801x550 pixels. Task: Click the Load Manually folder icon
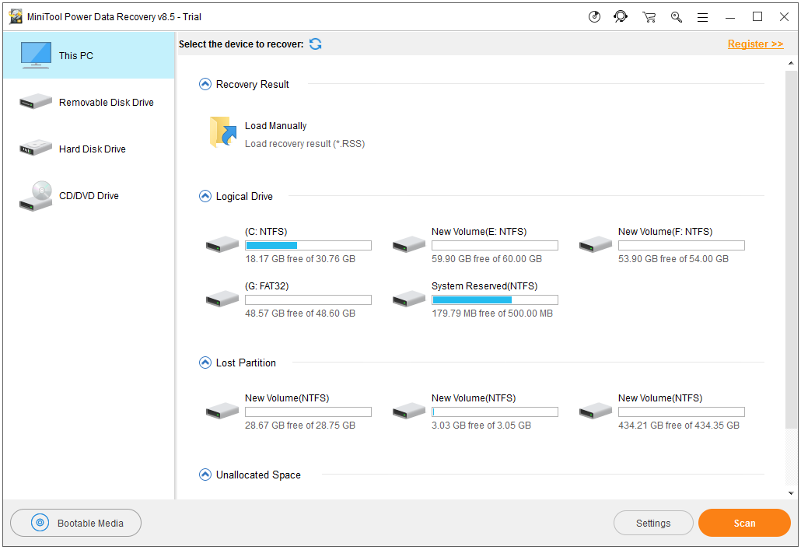pos(223,132)
